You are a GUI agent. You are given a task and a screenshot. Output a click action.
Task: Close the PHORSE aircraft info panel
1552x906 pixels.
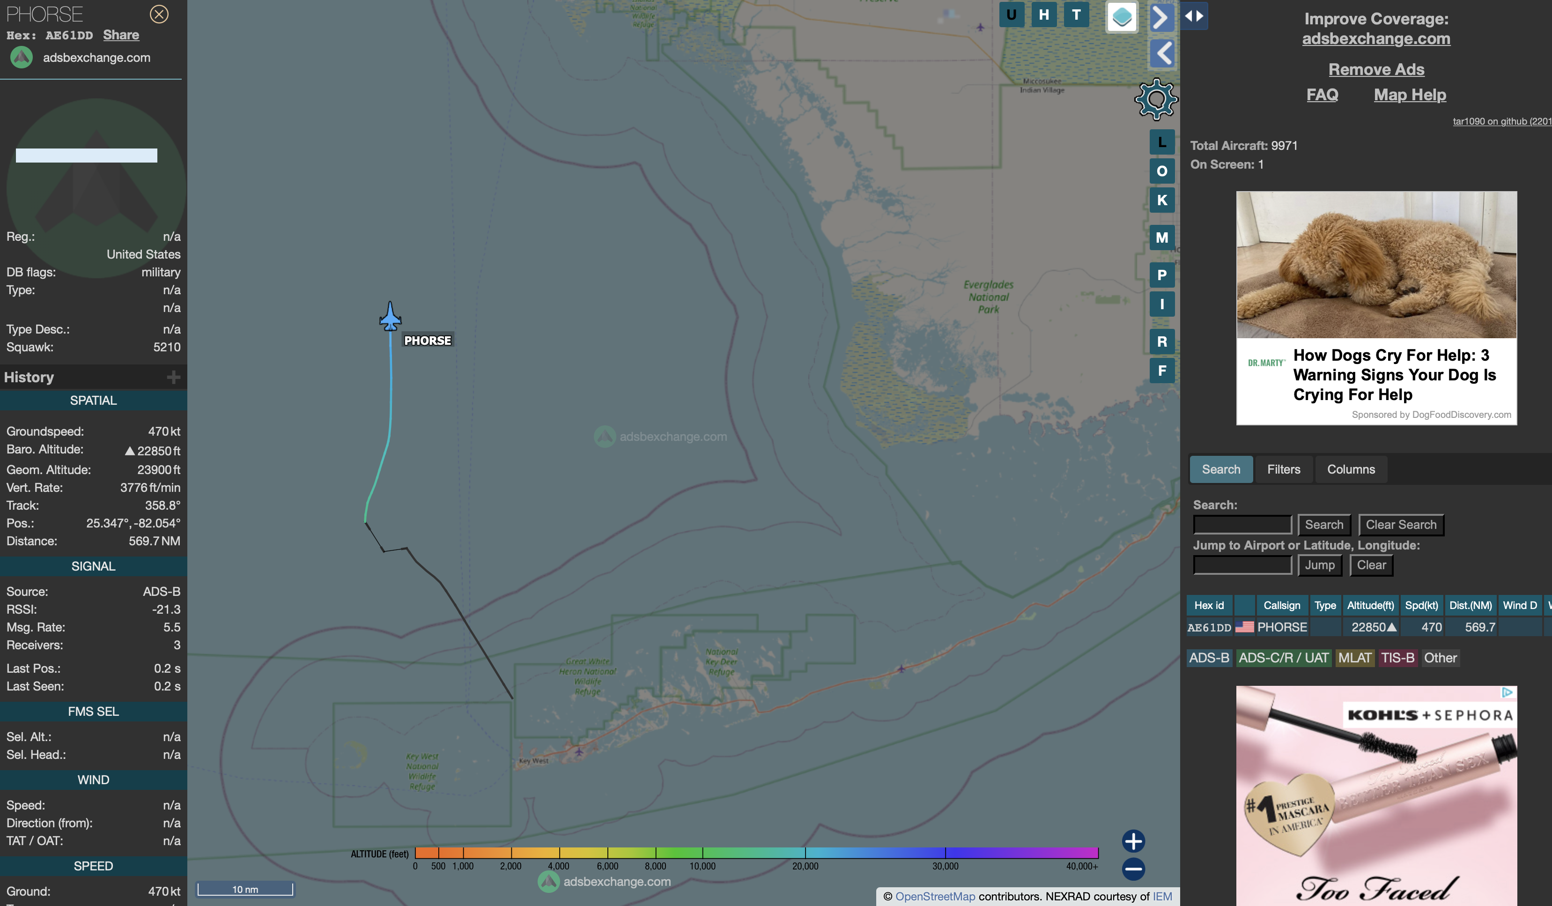pos(159,14)
